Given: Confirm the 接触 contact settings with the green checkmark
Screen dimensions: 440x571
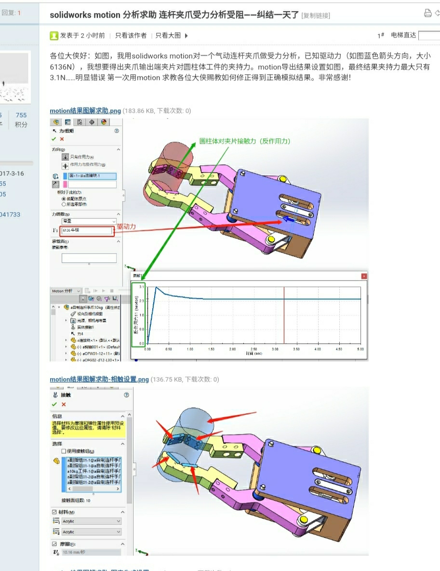Looking at the screenshot, I should point(54,404).
